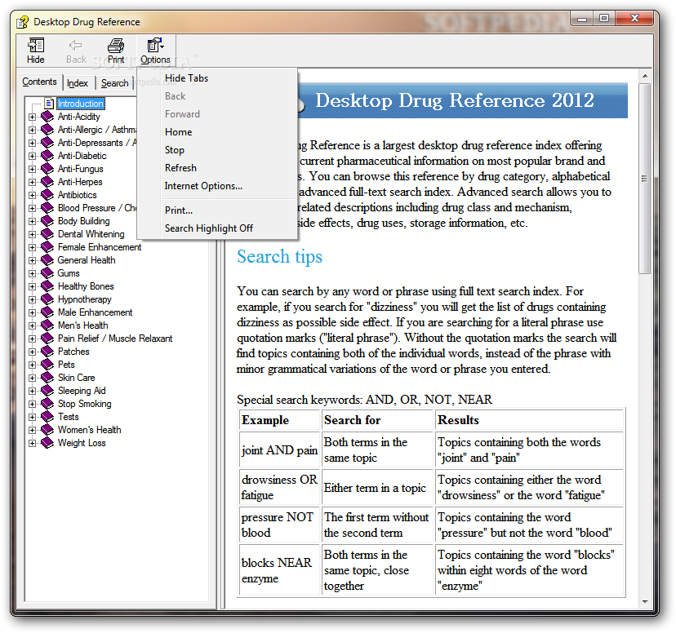Expand the Women's Health node
This screenshot has height=633, width=676.
pyautogui.click(x=33, y=430)
